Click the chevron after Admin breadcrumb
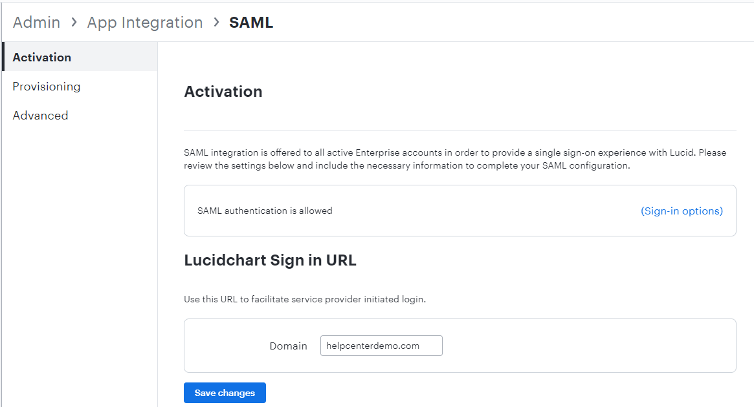 pos(72,22)
